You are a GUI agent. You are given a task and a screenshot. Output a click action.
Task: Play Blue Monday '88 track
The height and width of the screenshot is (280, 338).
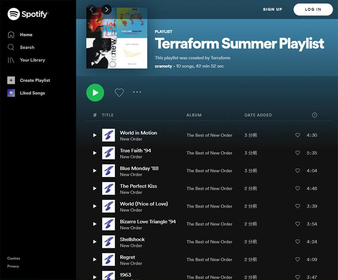coord(95,171)
